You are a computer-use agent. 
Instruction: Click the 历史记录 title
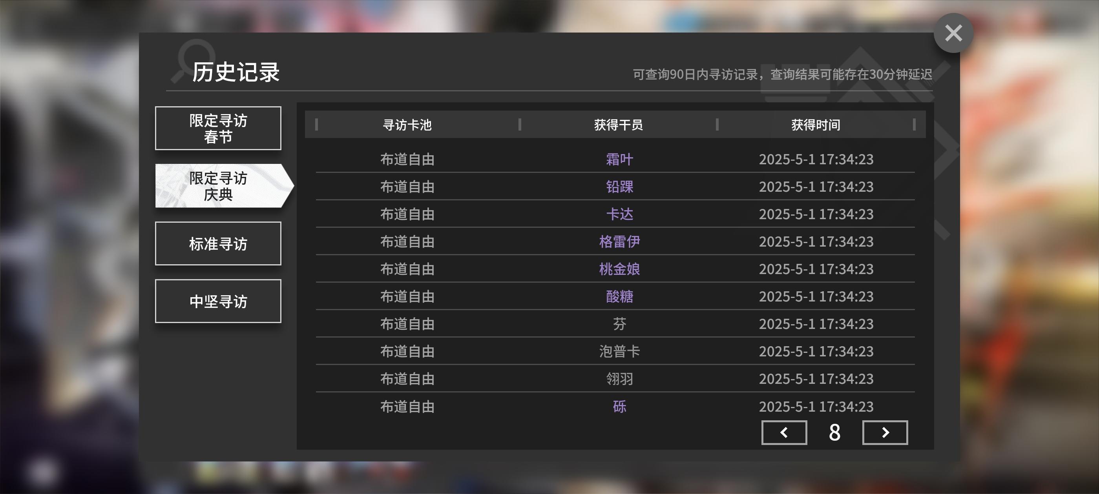(235, 72)
